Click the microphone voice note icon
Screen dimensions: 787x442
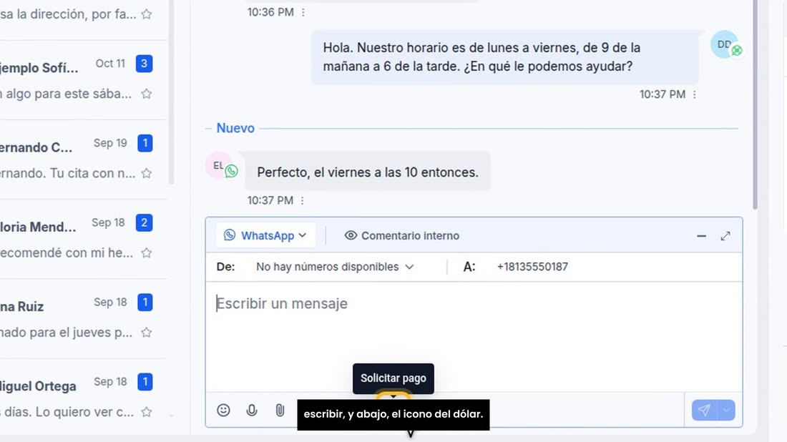click(251, 411)
